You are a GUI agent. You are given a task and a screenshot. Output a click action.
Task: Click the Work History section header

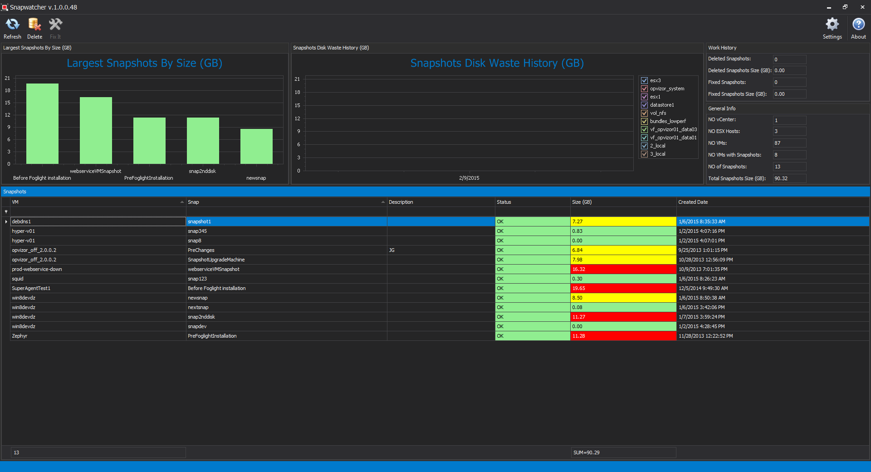coord(722,47)
